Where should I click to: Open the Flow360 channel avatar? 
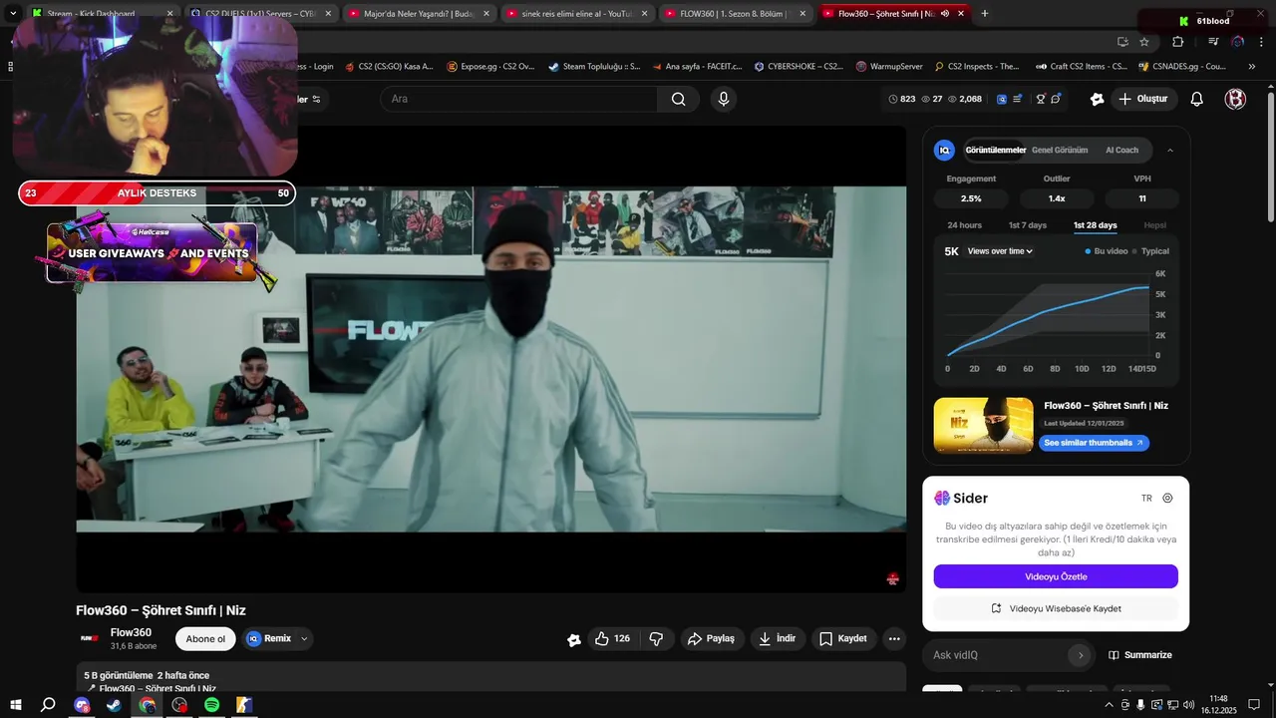(x=90, y=638)
